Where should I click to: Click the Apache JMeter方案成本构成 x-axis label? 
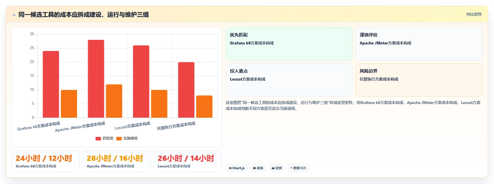(80, 127)
